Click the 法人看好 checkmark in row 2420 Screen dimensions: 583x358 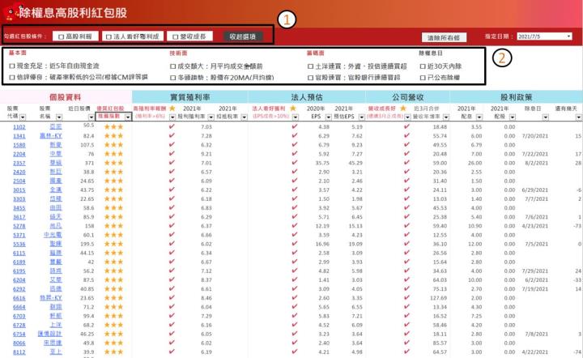pyautogui.click(x=295, y=172)
